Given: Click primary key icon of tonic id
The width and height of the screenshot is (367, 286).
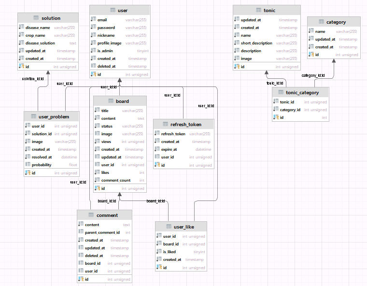Looking at the screenshot, I should [237, 66].
